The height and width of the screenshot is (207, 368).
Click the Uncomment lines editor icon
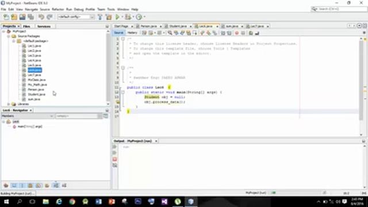tap(257, 33)
